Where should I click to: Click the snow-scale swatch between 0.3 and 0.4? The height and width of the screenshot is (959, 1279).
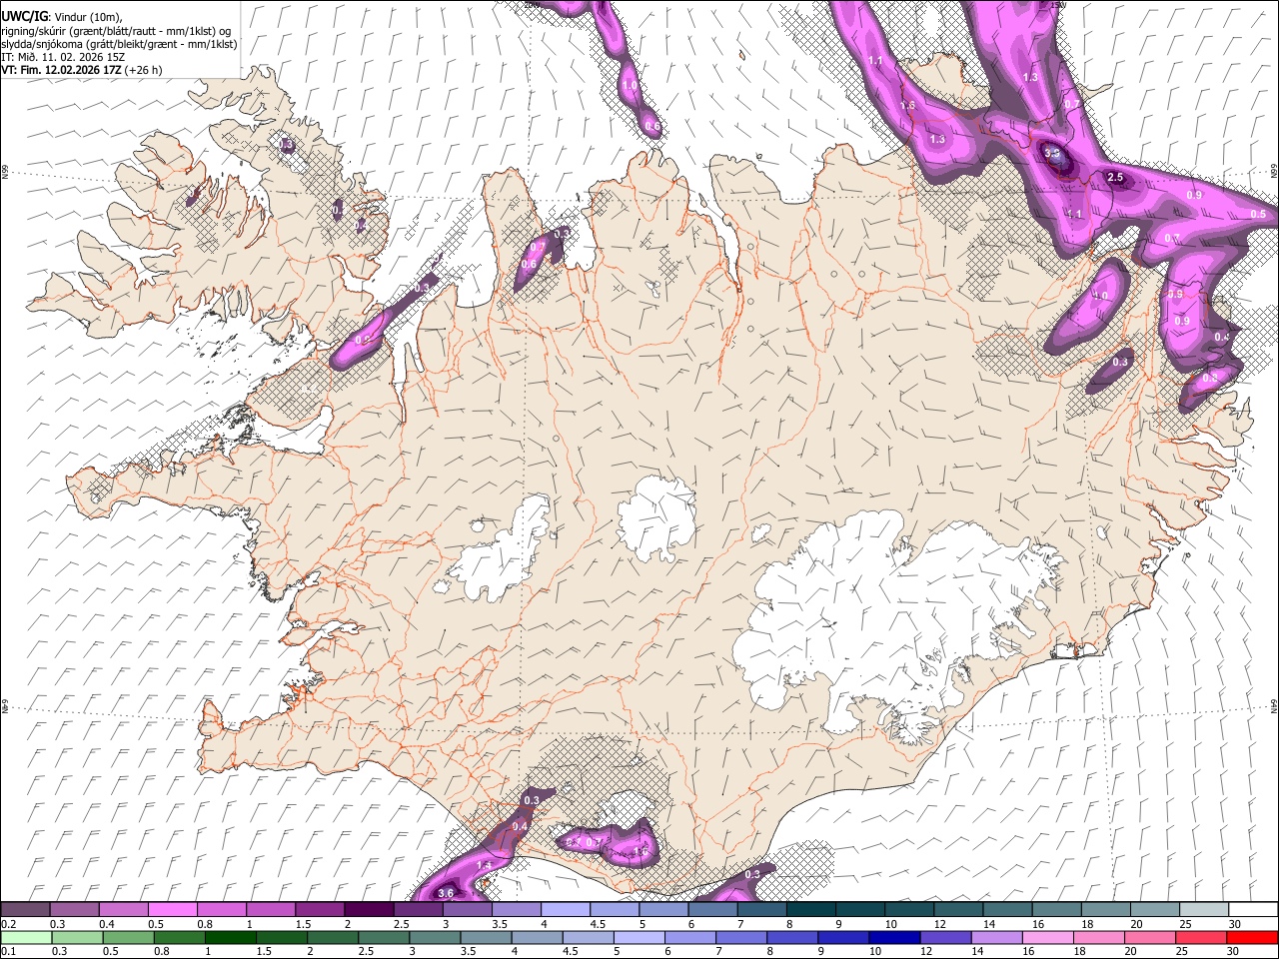(75, 909)
